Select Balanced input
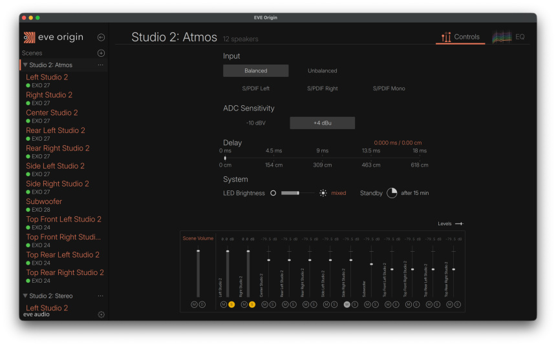556x346 pixels. (255, 71)
